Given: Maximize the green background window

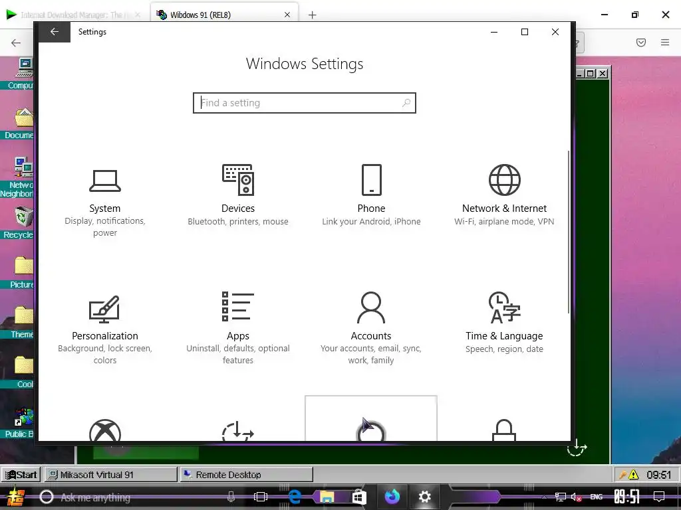Looking at the screenshot, I should (590, 73).
